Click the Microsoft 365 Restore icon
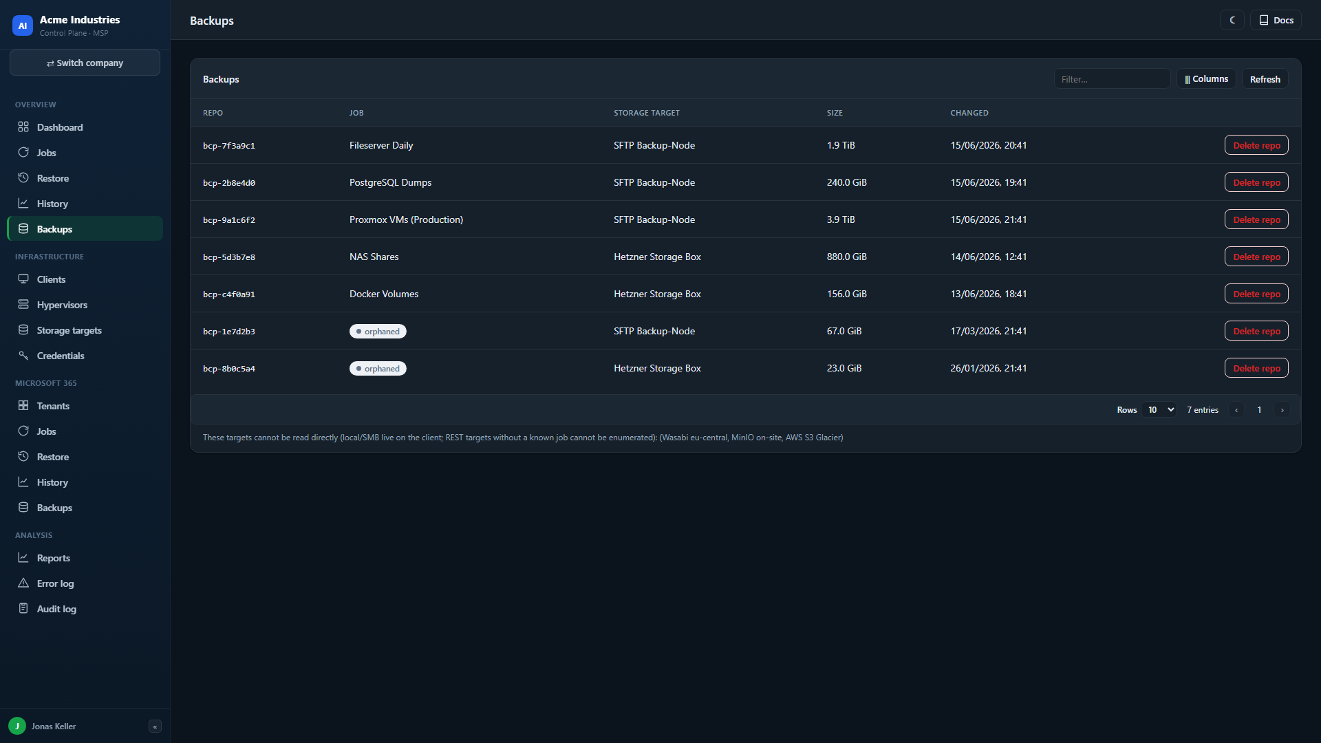Viewport: 1321px width, 743px height. click(x=23, y=457)
